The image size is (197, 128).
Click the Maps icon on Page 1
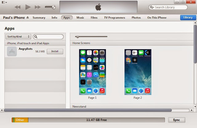coord(96,60)
